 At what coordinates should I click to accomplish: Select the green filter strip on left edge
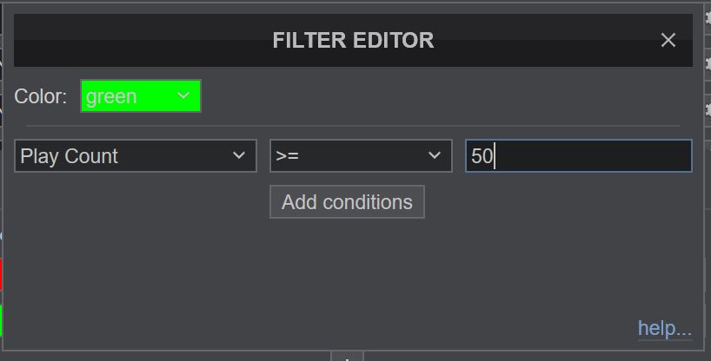[1, 320]
